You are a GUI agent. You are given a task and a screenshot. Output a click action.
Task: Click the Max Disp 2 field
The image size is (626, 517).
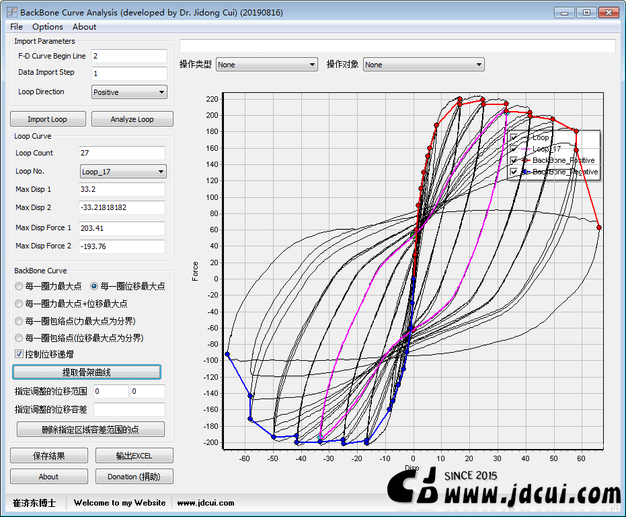coord(122,207)
